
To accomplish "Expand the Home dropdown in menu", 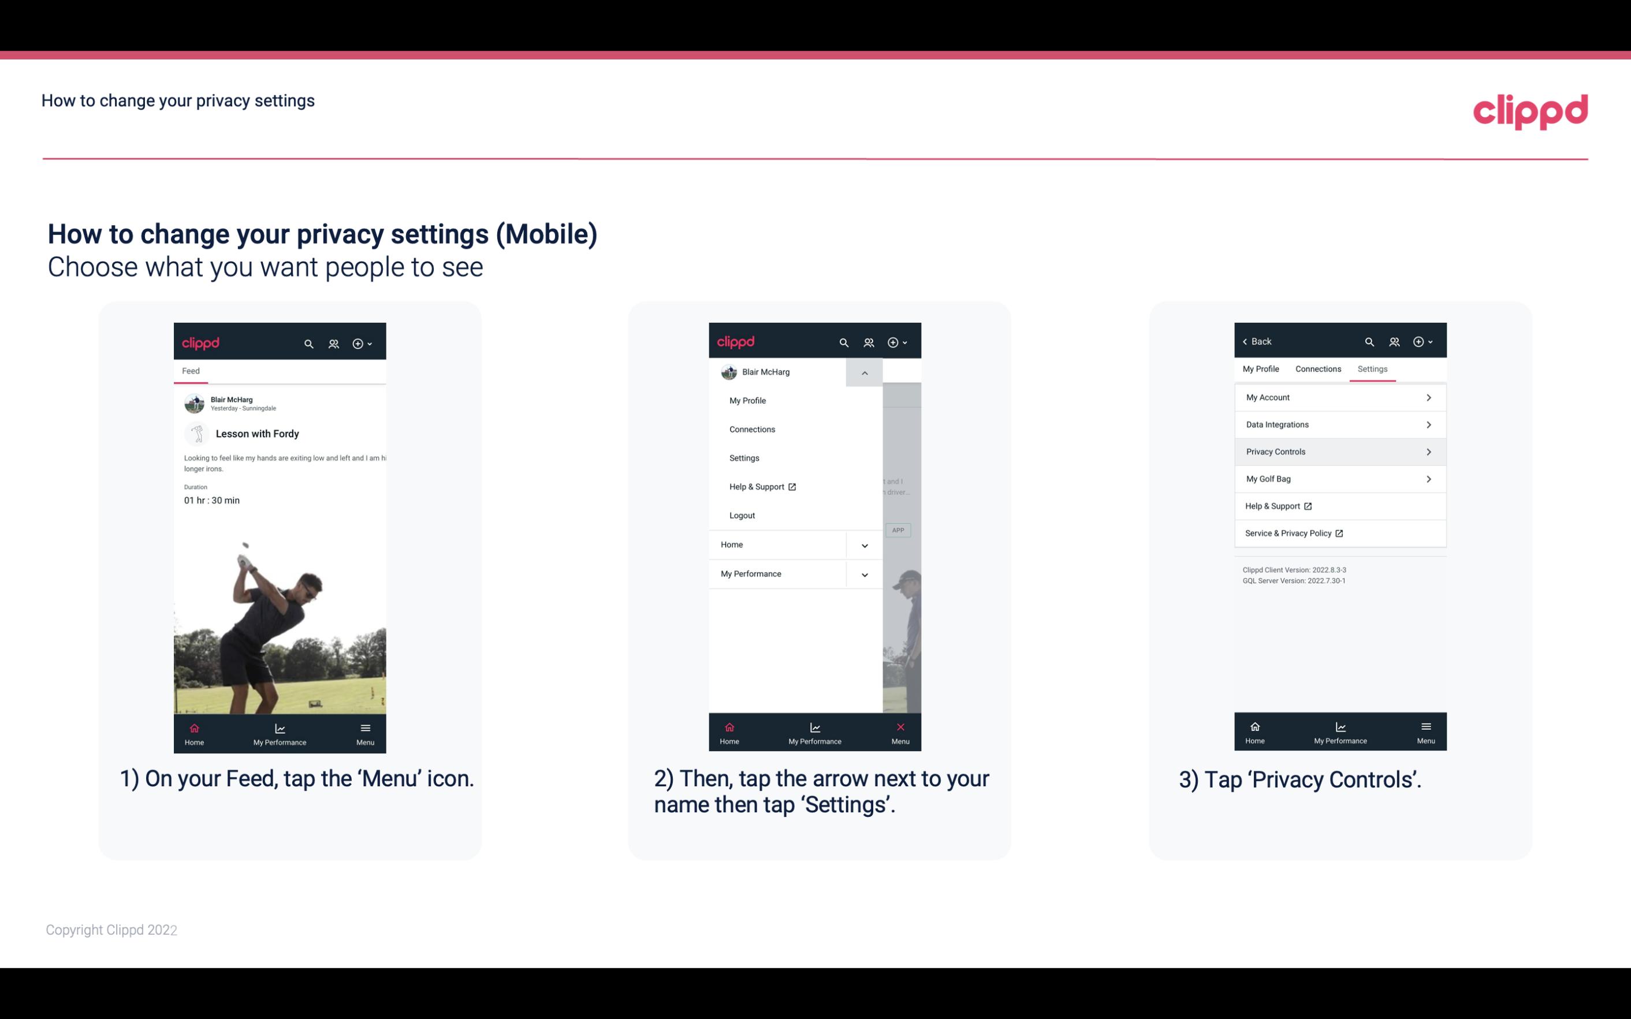I will point(864,543).
